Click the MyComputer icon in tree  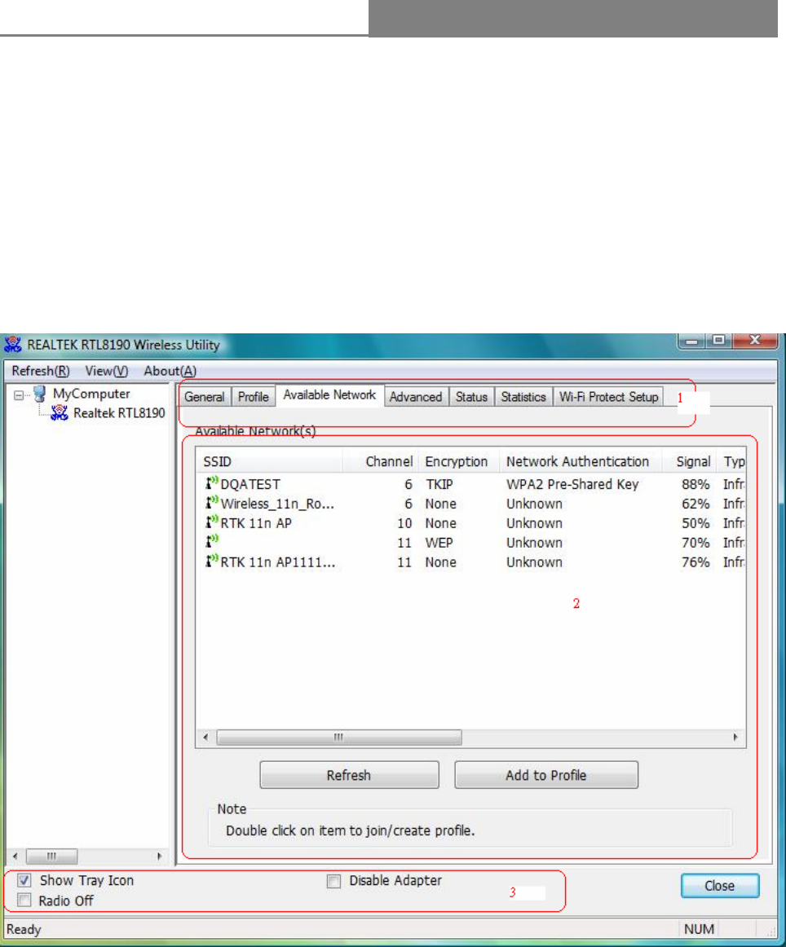pos(39,394)
